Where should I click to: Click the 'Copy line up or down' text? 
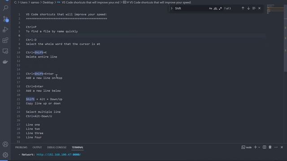[43, 103]
